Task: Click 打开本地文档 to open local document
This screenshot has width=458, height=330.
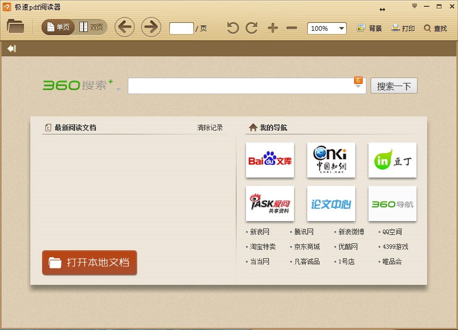Action: (89, 263)
